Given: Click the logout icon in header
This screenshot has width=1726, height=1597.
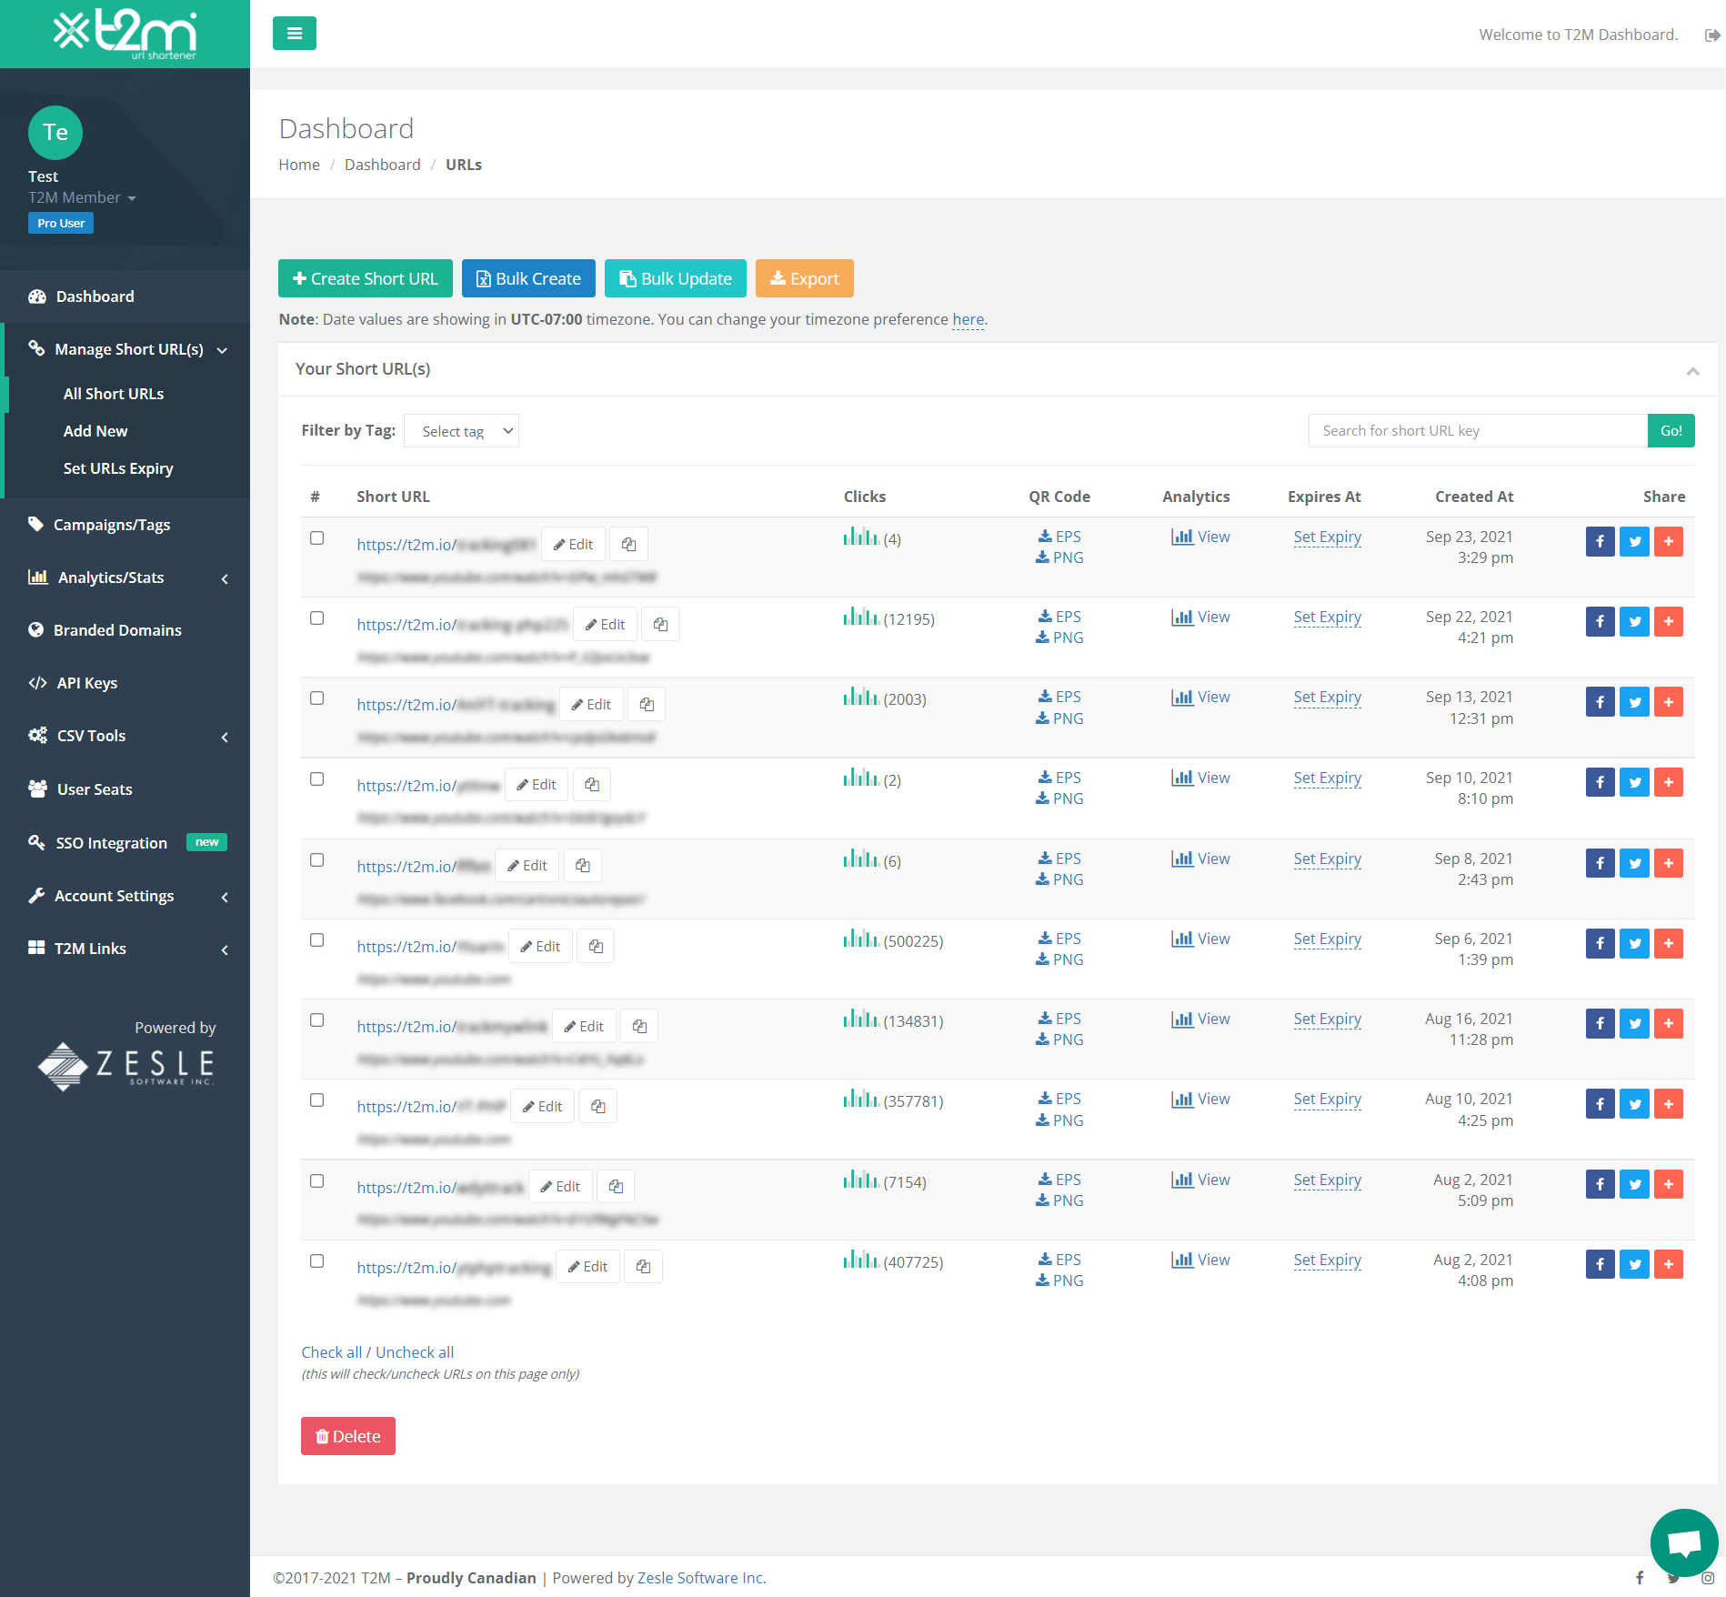Looking at the screenshot, I should click(x=1711, y=35).
